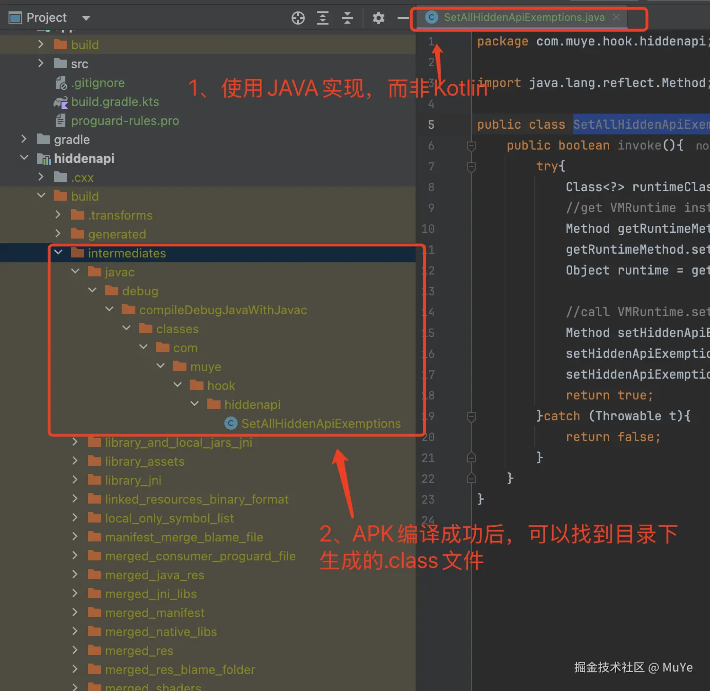
Task: Collapse the try block fold at line 7
Action: [x=471, y=167]
